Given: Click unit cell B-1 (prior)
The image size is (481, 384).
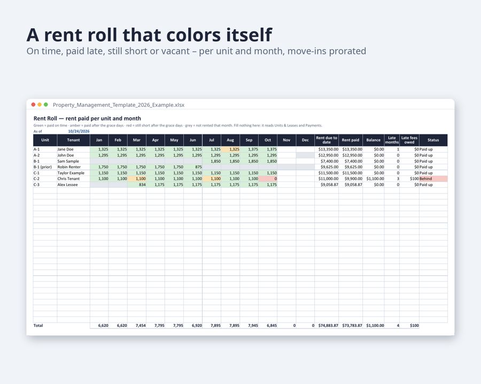Looking at the screenshot, I should coord(45,167).
